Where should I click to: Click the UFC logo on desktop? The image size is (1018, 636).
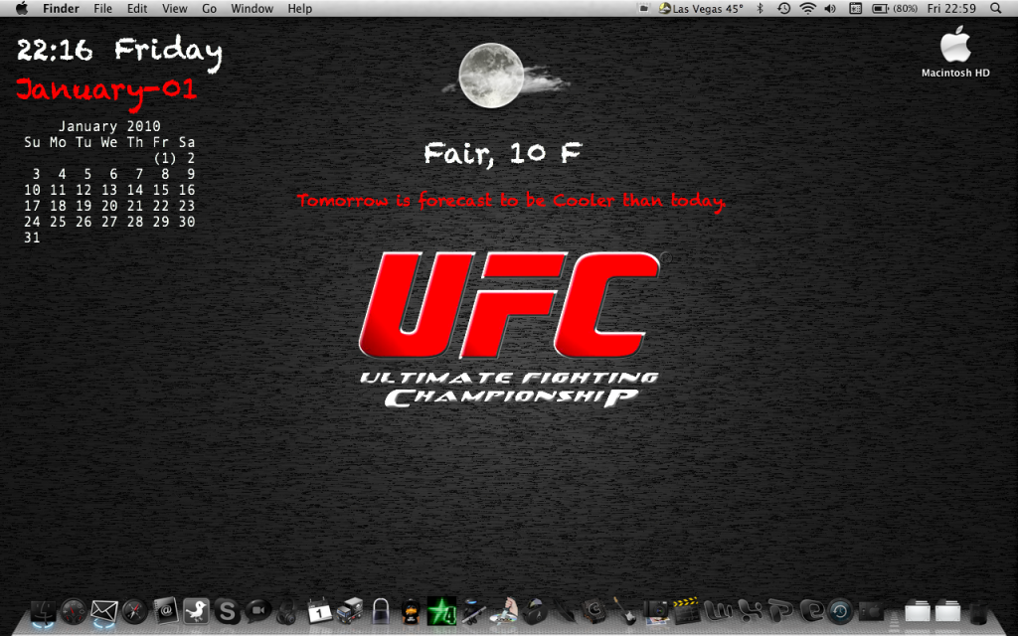coord(510,330)
